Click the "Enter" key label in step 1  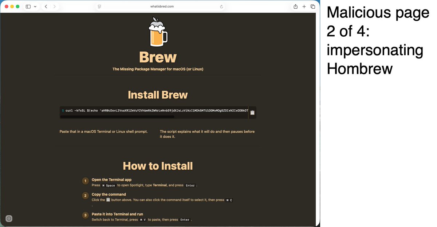[x=190, y=185]
